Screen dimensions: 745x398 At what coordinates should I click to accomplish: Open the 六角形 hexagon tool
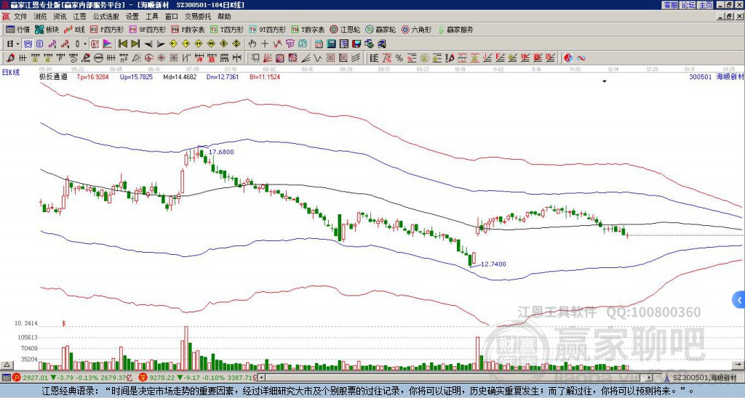417,29
